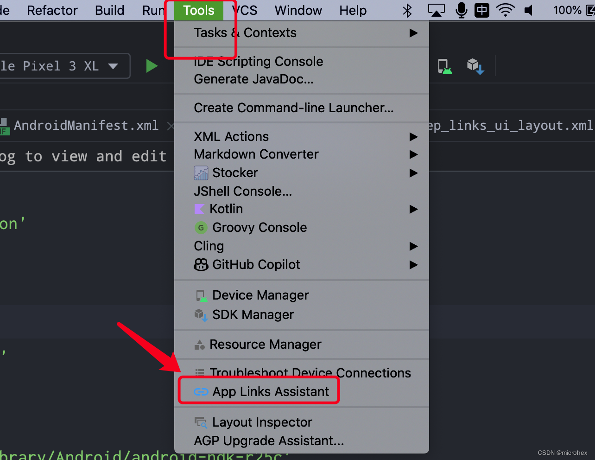Open the Help menu

click(x=353, y=10)
